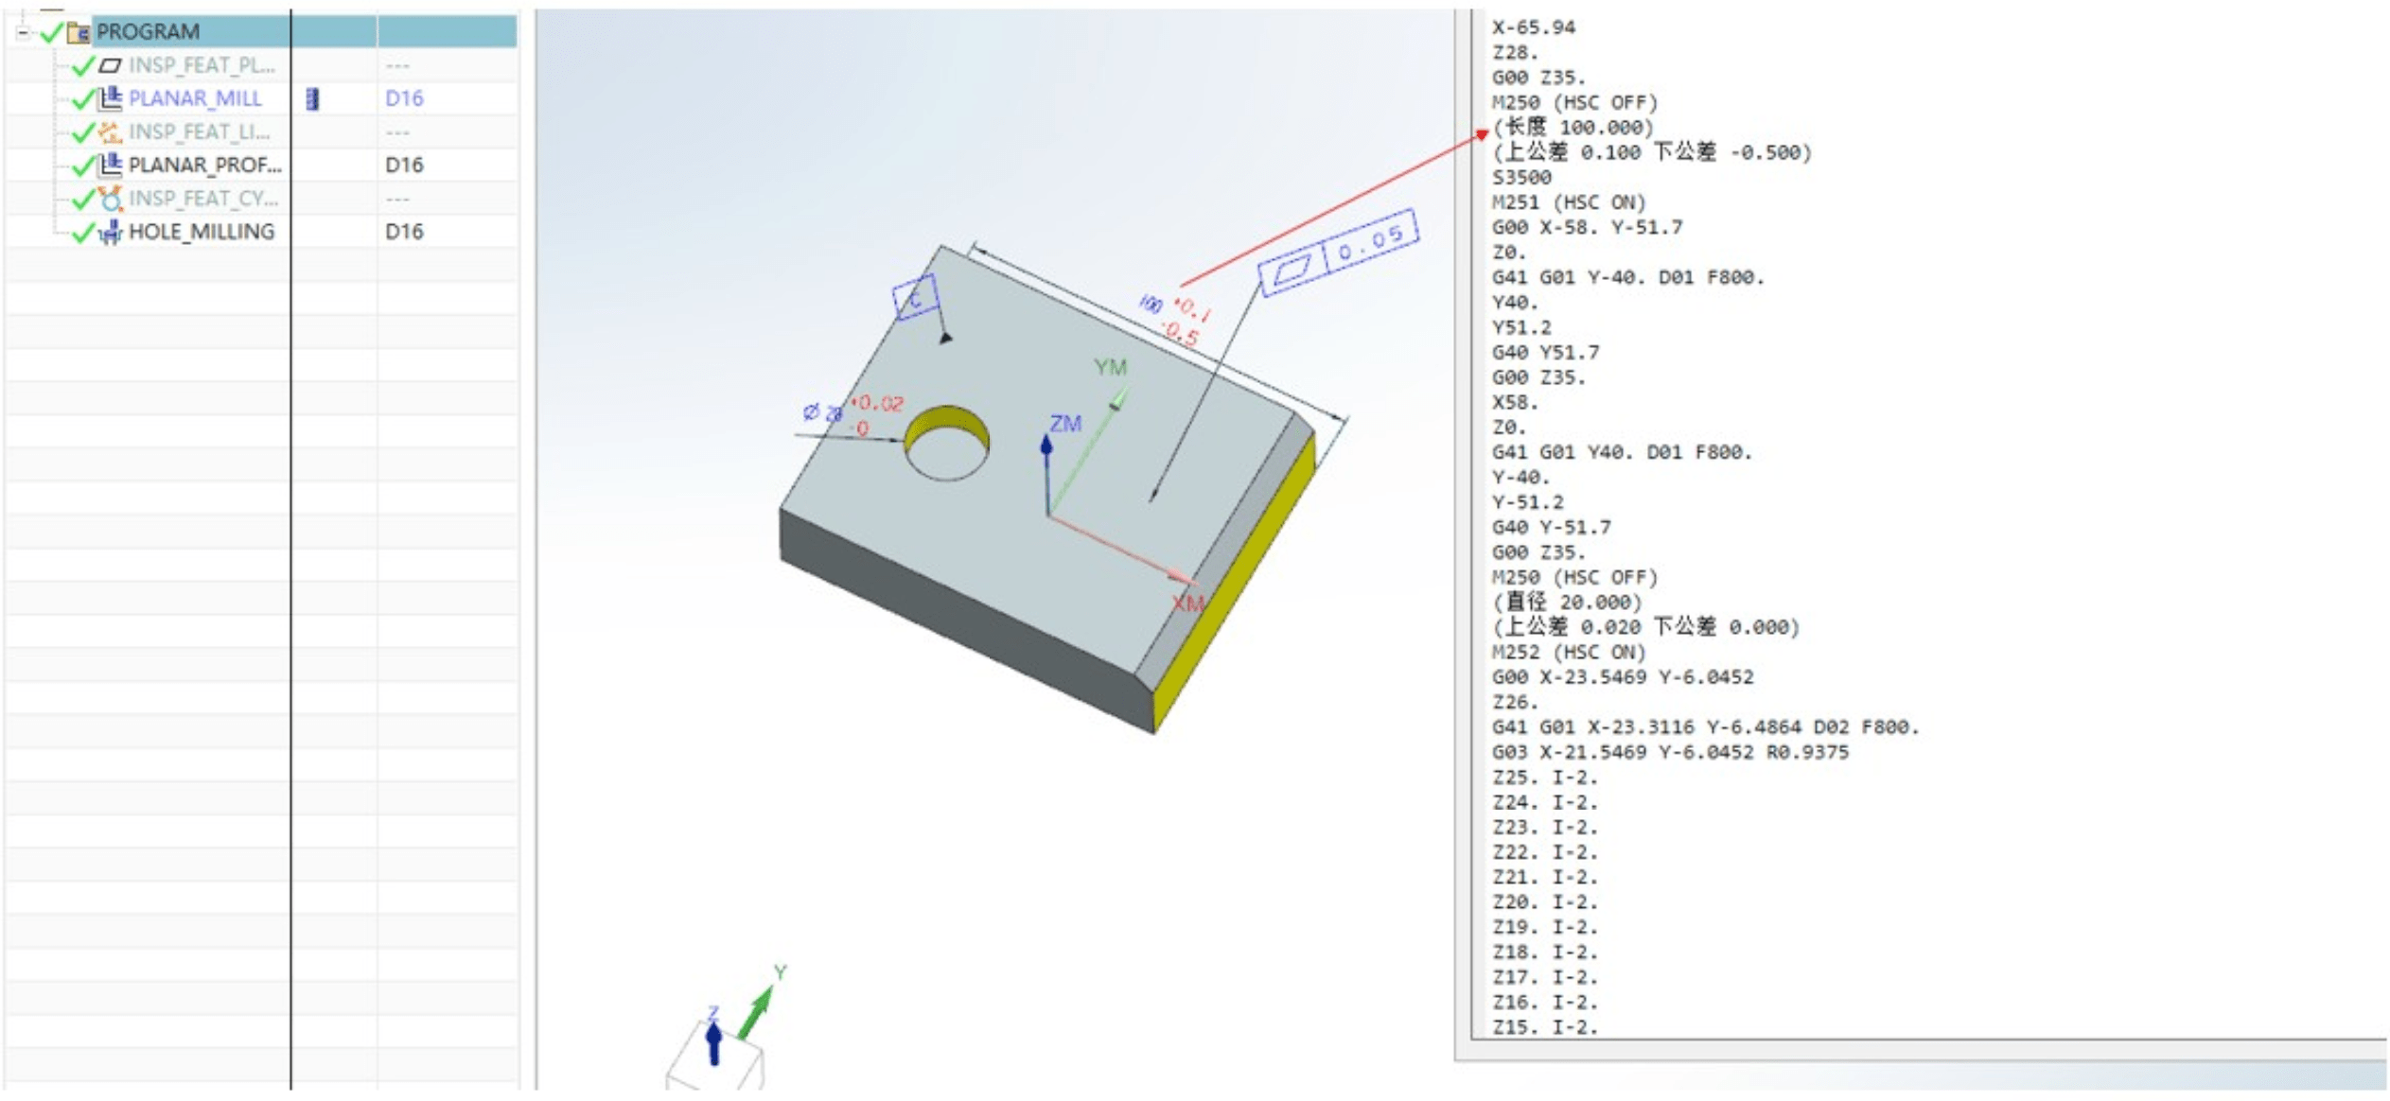Select the PLANAR_PROF... operation
The height and width of the screenshot is (1101, 2390).
(204, 165)
